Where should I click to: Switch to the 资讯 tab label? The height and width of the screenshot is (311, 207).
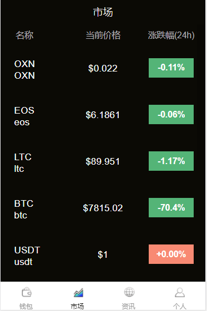point(128,306)
